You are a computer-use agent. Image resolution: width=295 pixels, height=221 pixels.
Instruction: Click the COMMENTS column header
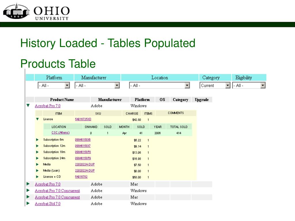point(176,113)
